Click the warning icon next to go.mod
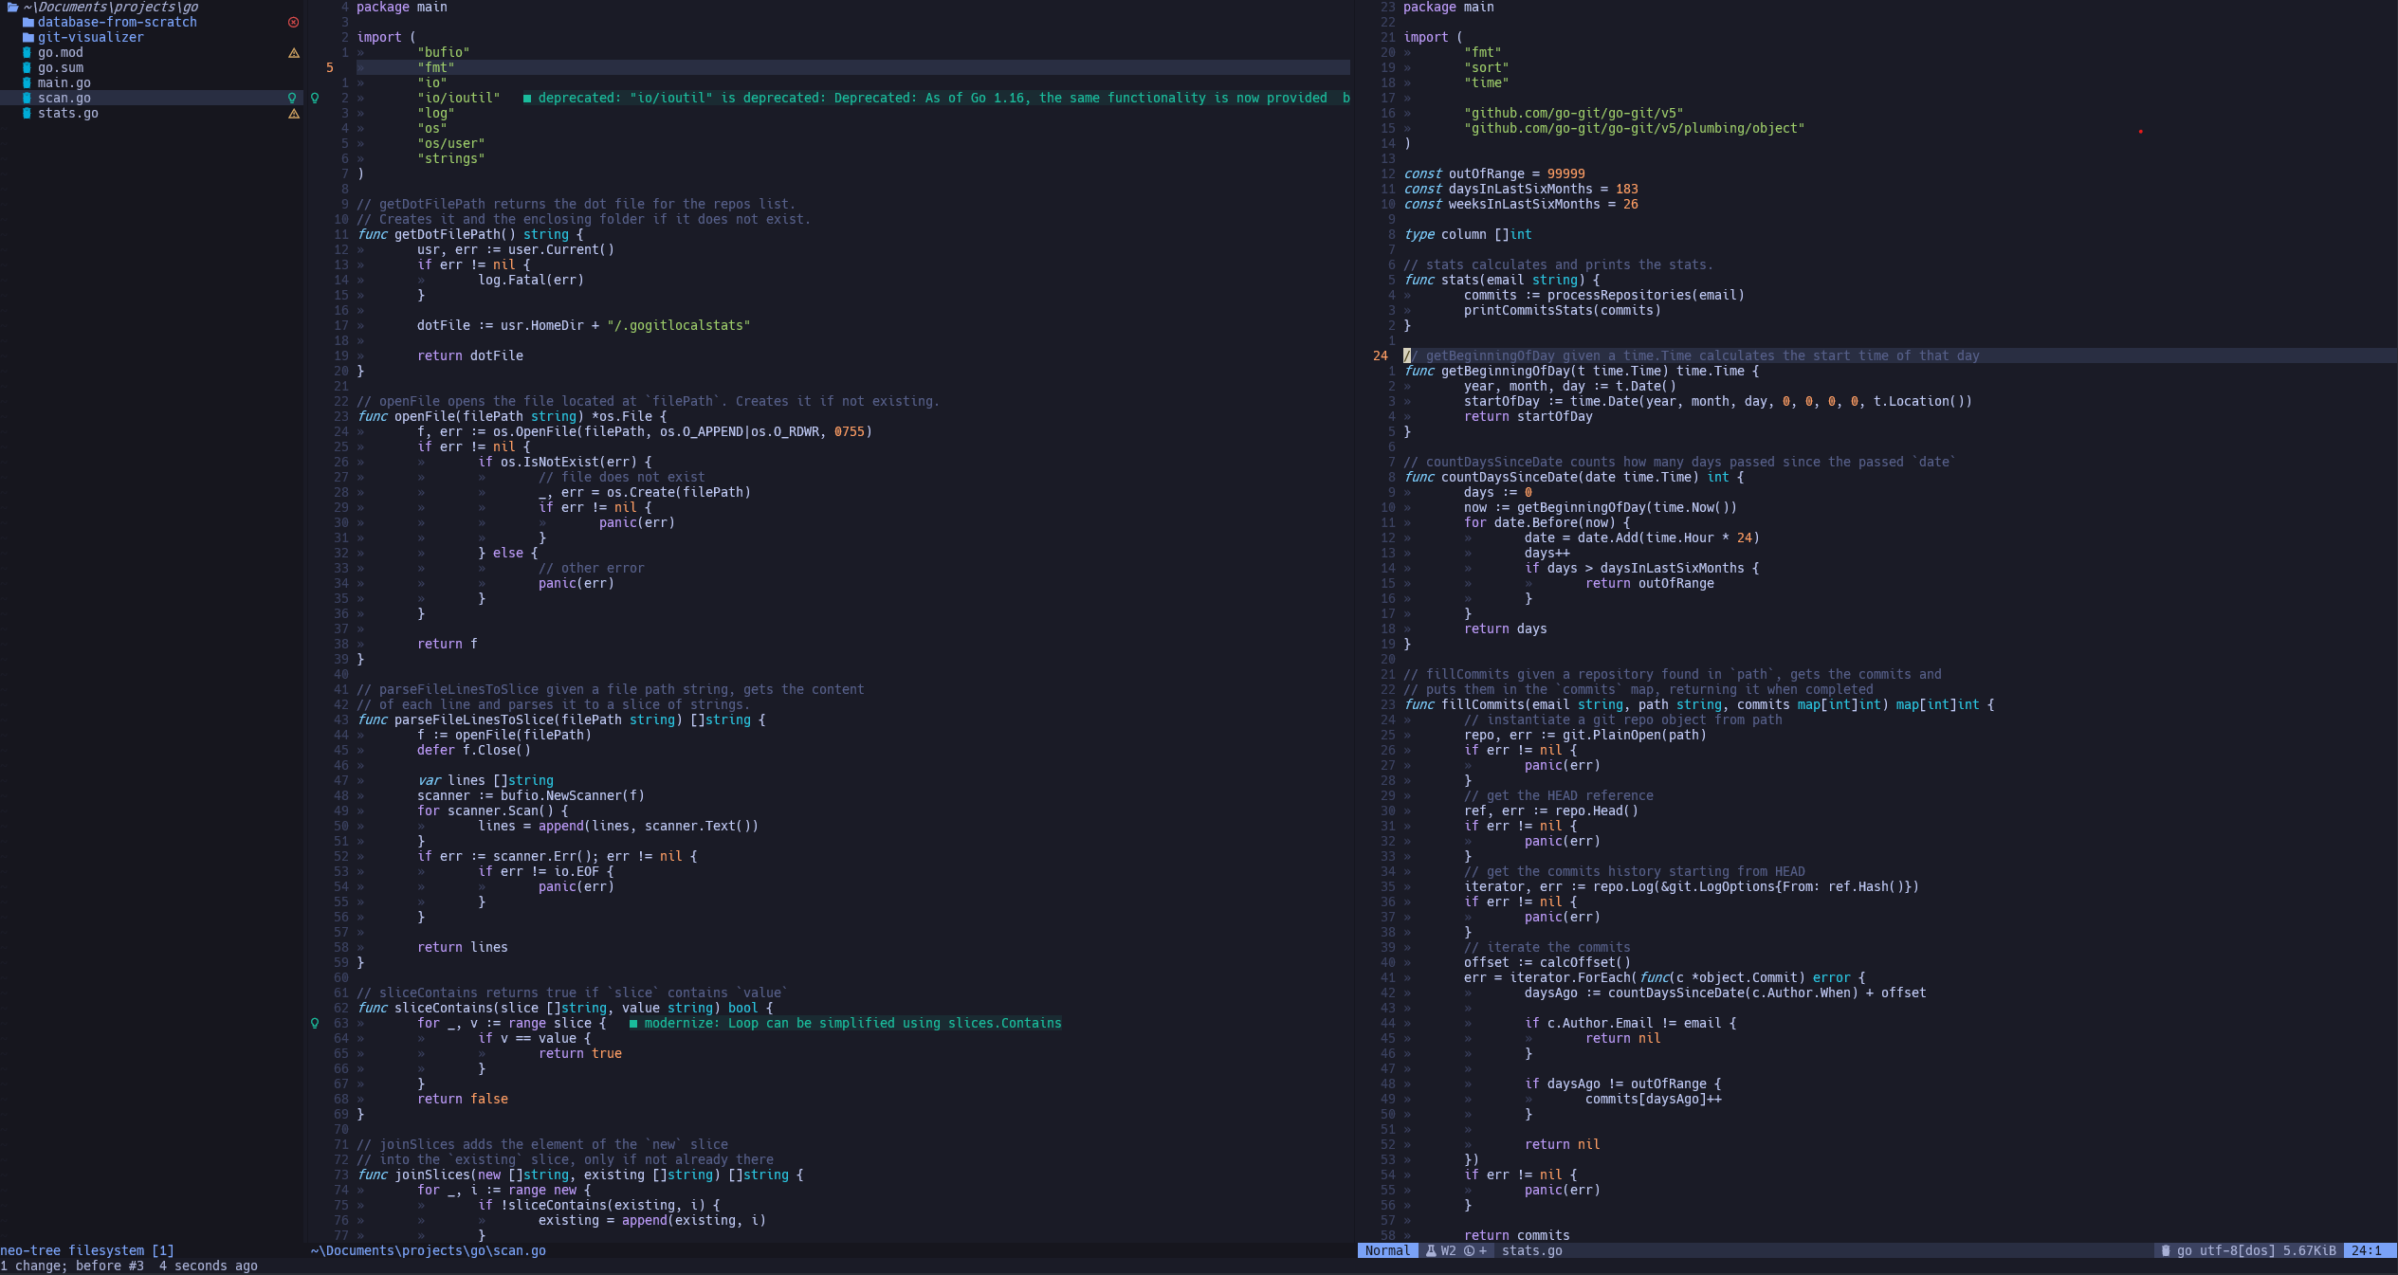Image resolution: width=2398 pixels, height=1275 pixels. click(294, 53)
